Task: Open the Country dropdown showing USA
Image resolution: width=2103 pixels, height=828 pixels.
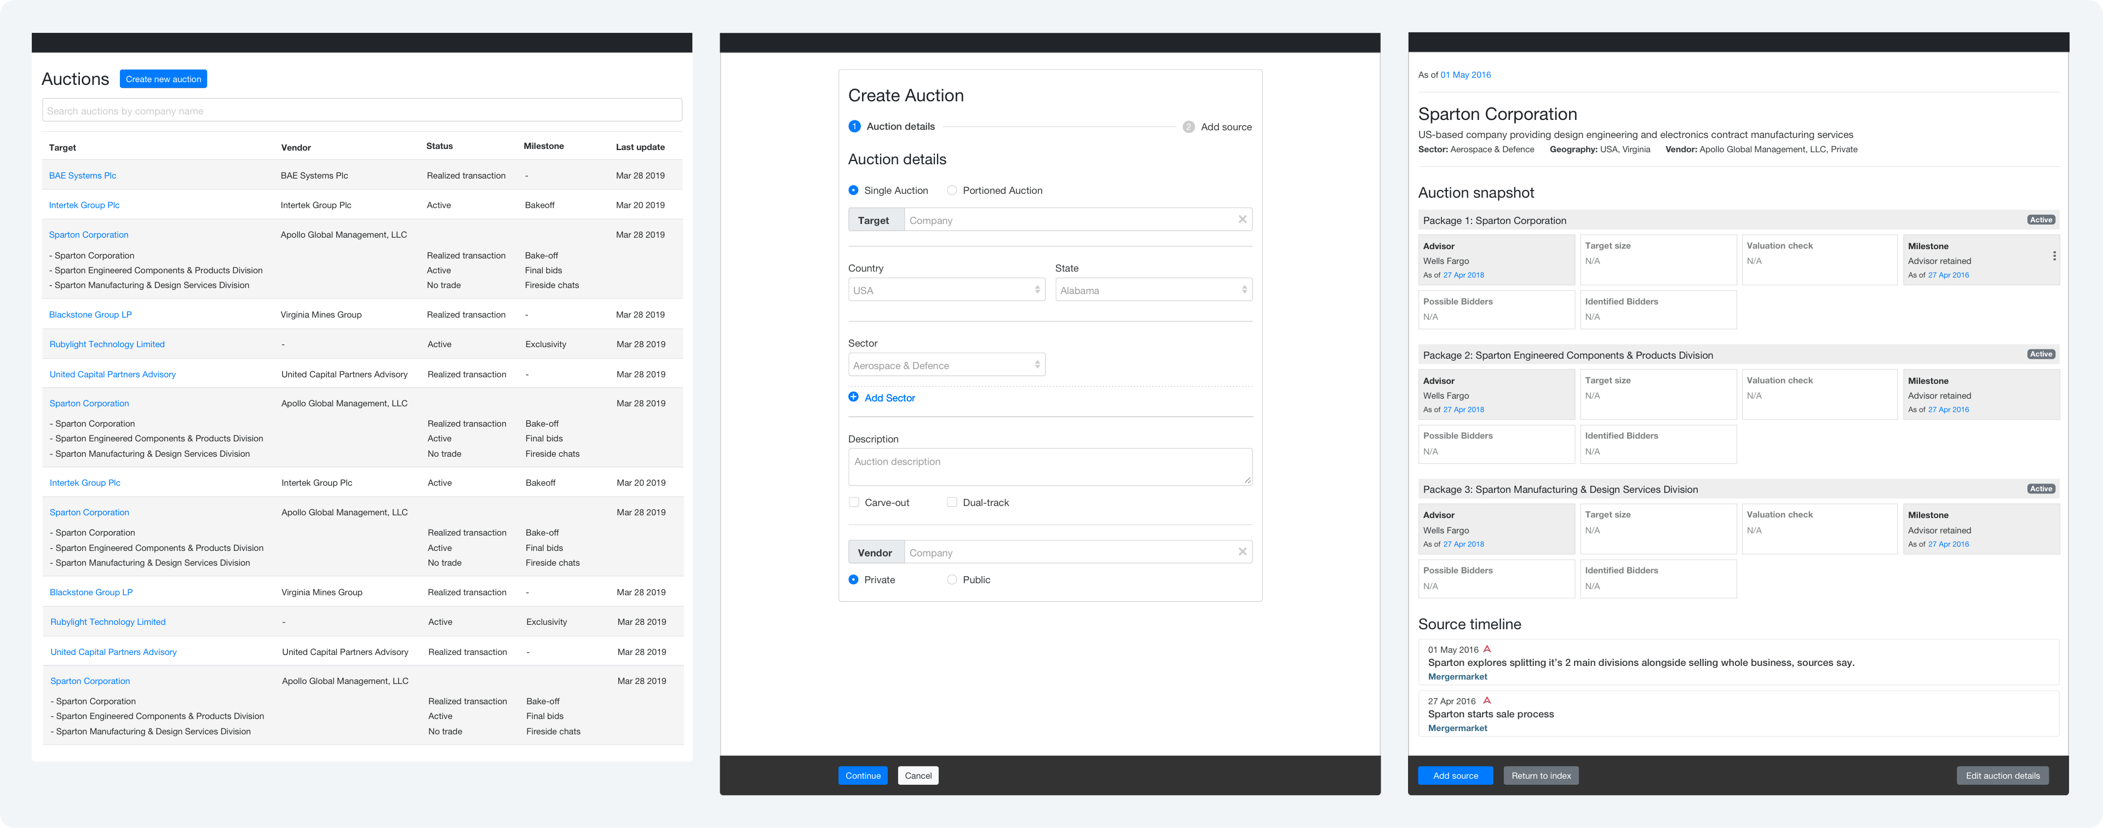Action: pos(946,289)
